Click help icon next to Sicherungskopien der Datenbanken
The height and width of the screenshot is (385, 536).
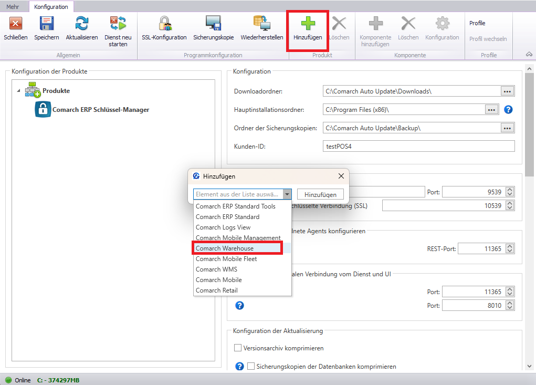[239, 366]
